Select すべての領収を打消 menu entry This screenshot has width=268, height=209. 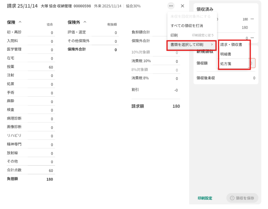(192, 26)
